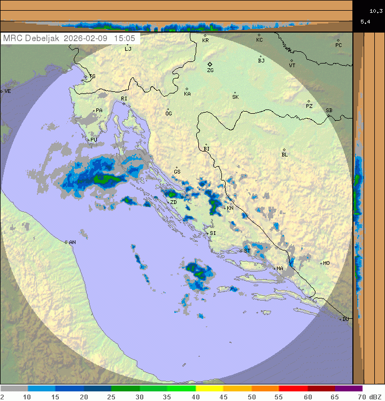Click the 10.3 height value label
The image size is (385, 401).
pos(375,11)
